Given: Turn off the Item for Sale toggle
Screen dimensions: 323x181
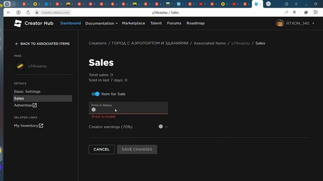Looking at the screenshot, I should [95, 94].
